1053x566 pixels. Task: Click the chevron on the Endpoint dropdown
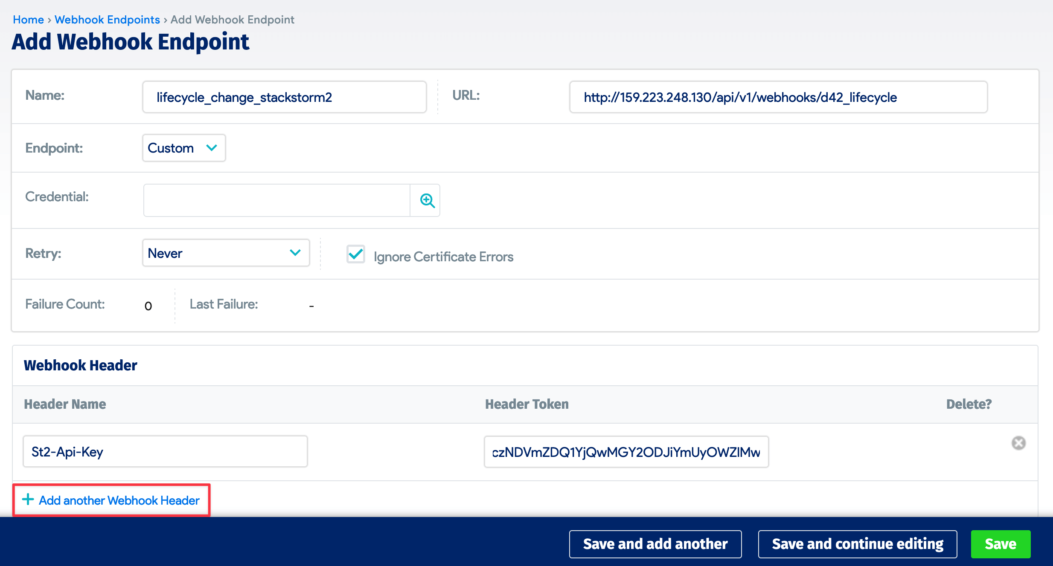click(211, 148)
